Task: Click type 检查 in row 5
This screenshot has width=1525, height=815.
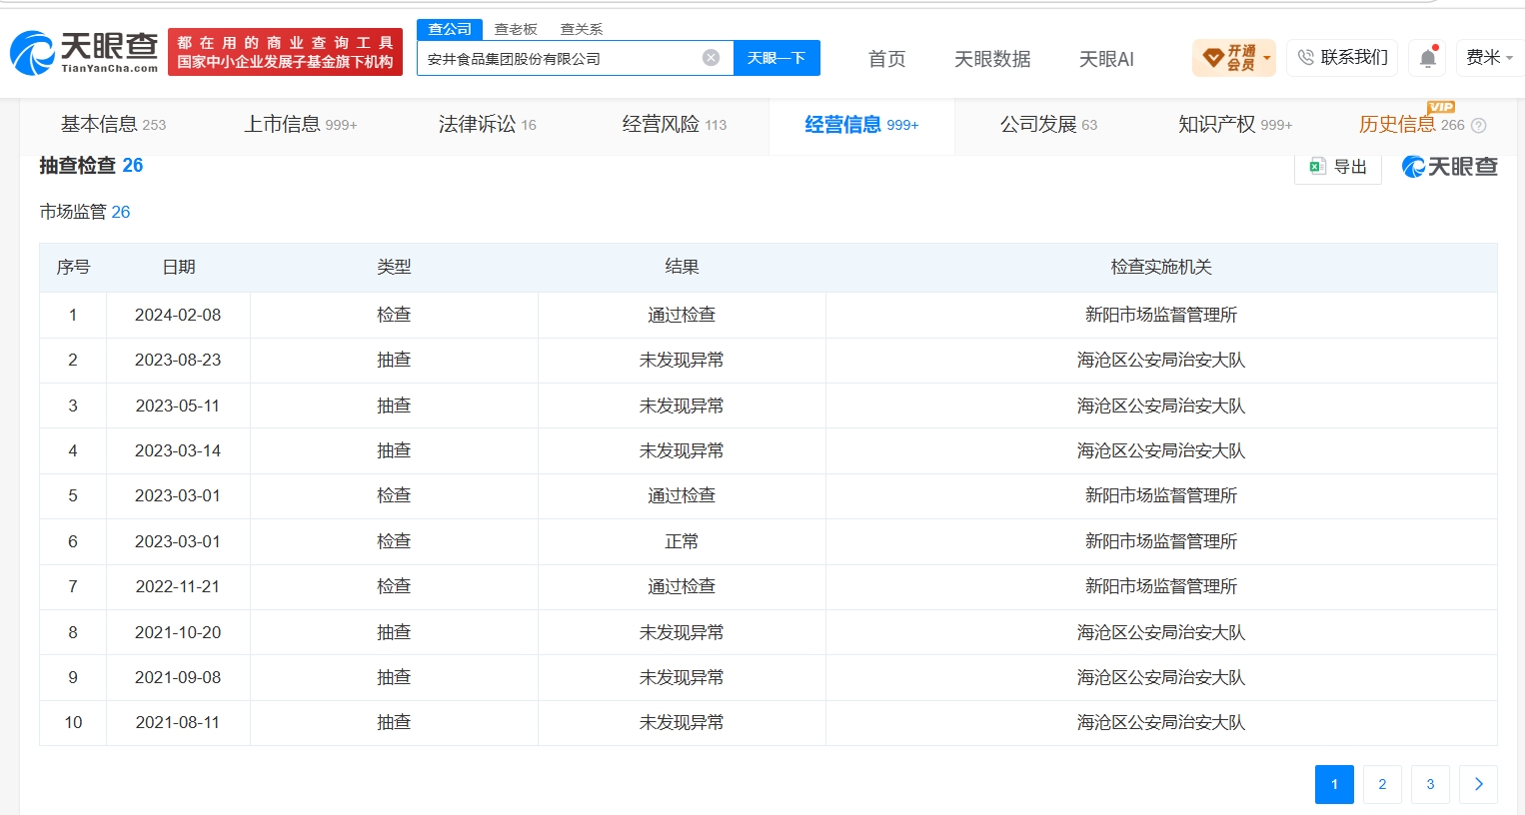Action: pos(394,495)
